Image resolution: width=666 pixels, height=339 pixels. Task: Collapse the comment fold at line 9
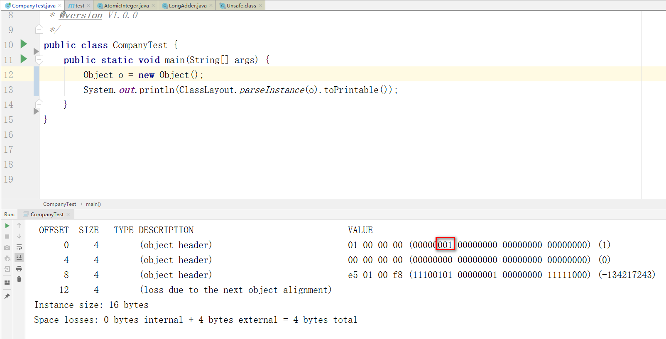coord(39,29)
